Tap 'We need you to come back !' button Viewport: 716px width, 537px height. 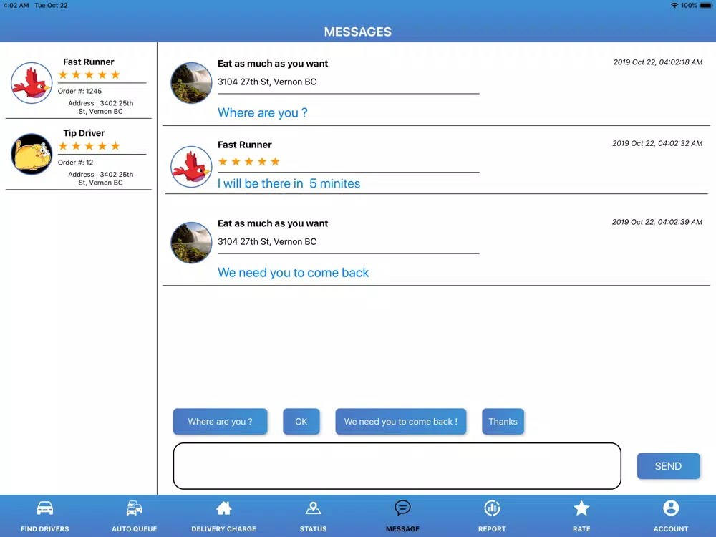pyautogui.click(x=401, y=422)
